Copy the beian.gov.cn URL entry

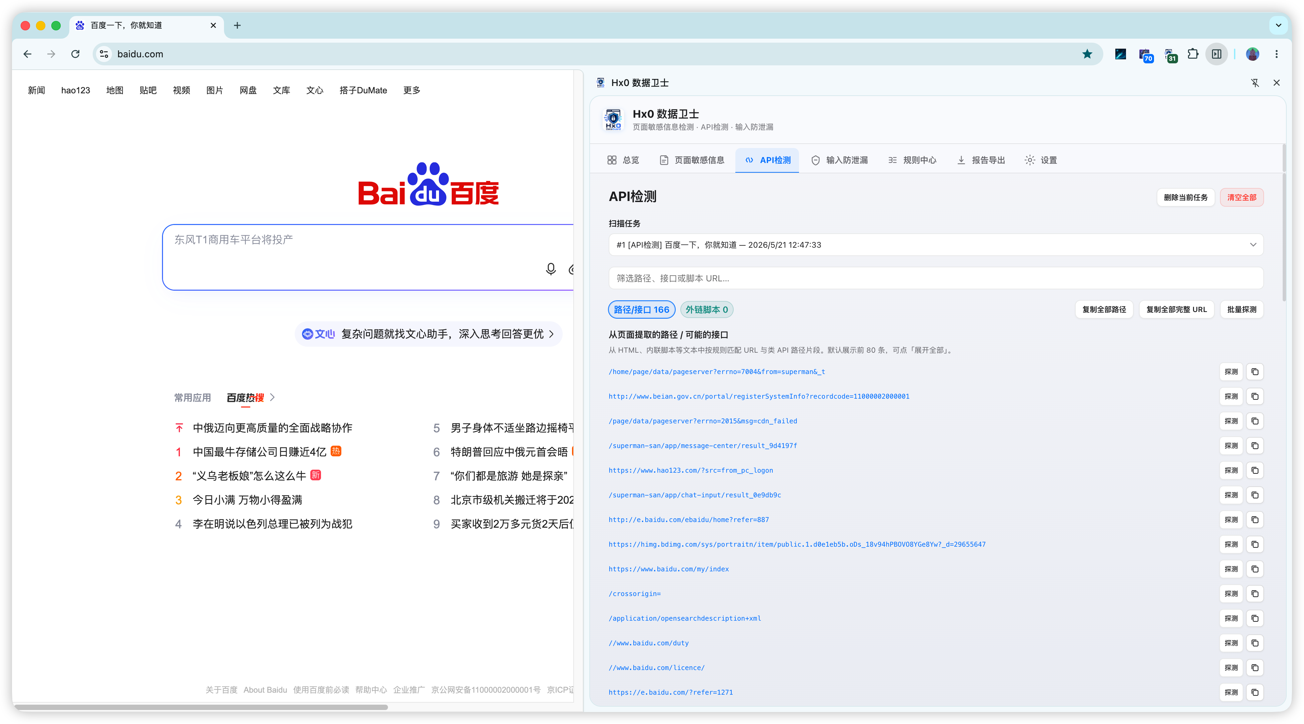click(x=1254, y=396)
